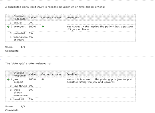Click green arrow beside 'emergent' student response
Viewport: 155px width, 113px height.
8,27
